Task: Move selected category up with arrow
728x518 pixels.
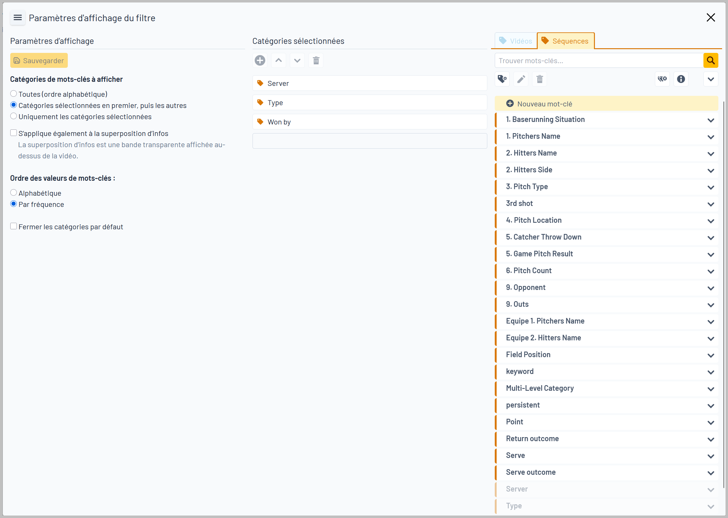Action: [278, 60]
